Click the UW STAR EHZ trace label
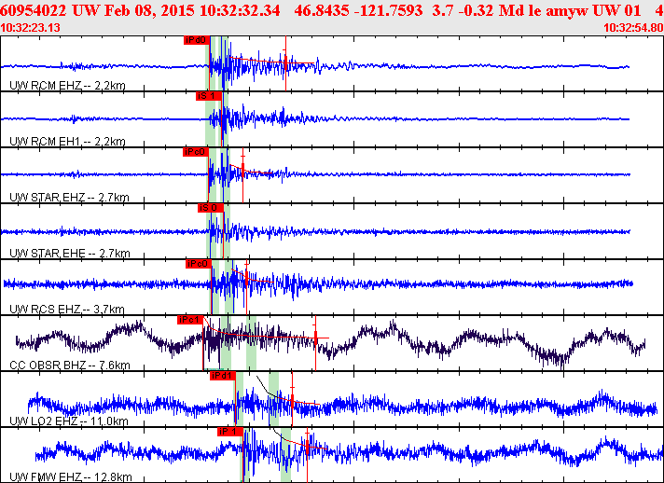The width and height of the screenshot is (664, 483). pos(69,198)
